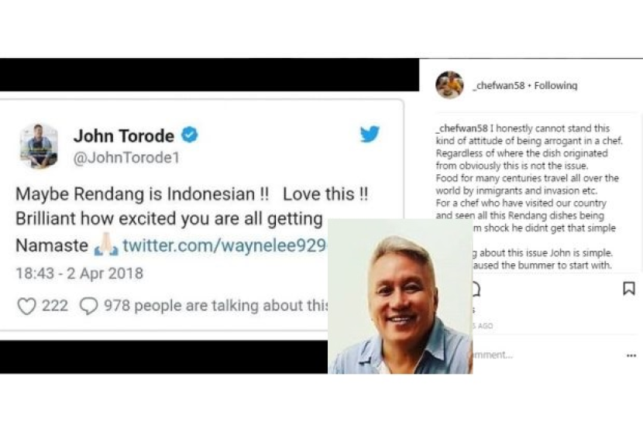Click the praying hands emoji in tweet
This screenshot has width=643, height=428.
106,245
